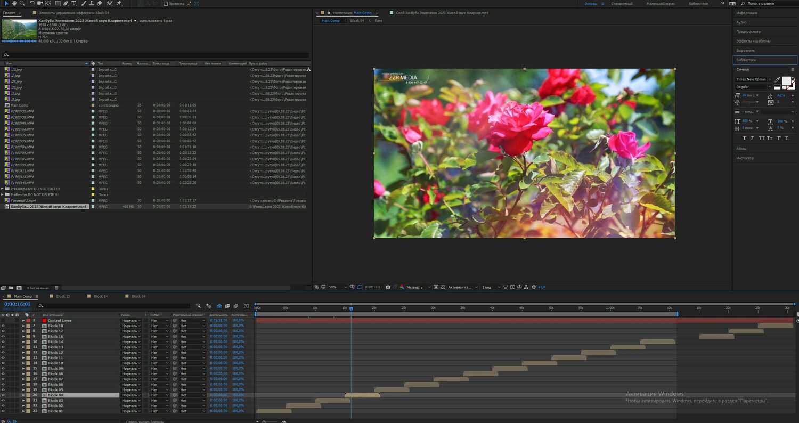Screen dimensions: 799x423
Task: Toggle the region of interest icon
Action: pos(436,287)
